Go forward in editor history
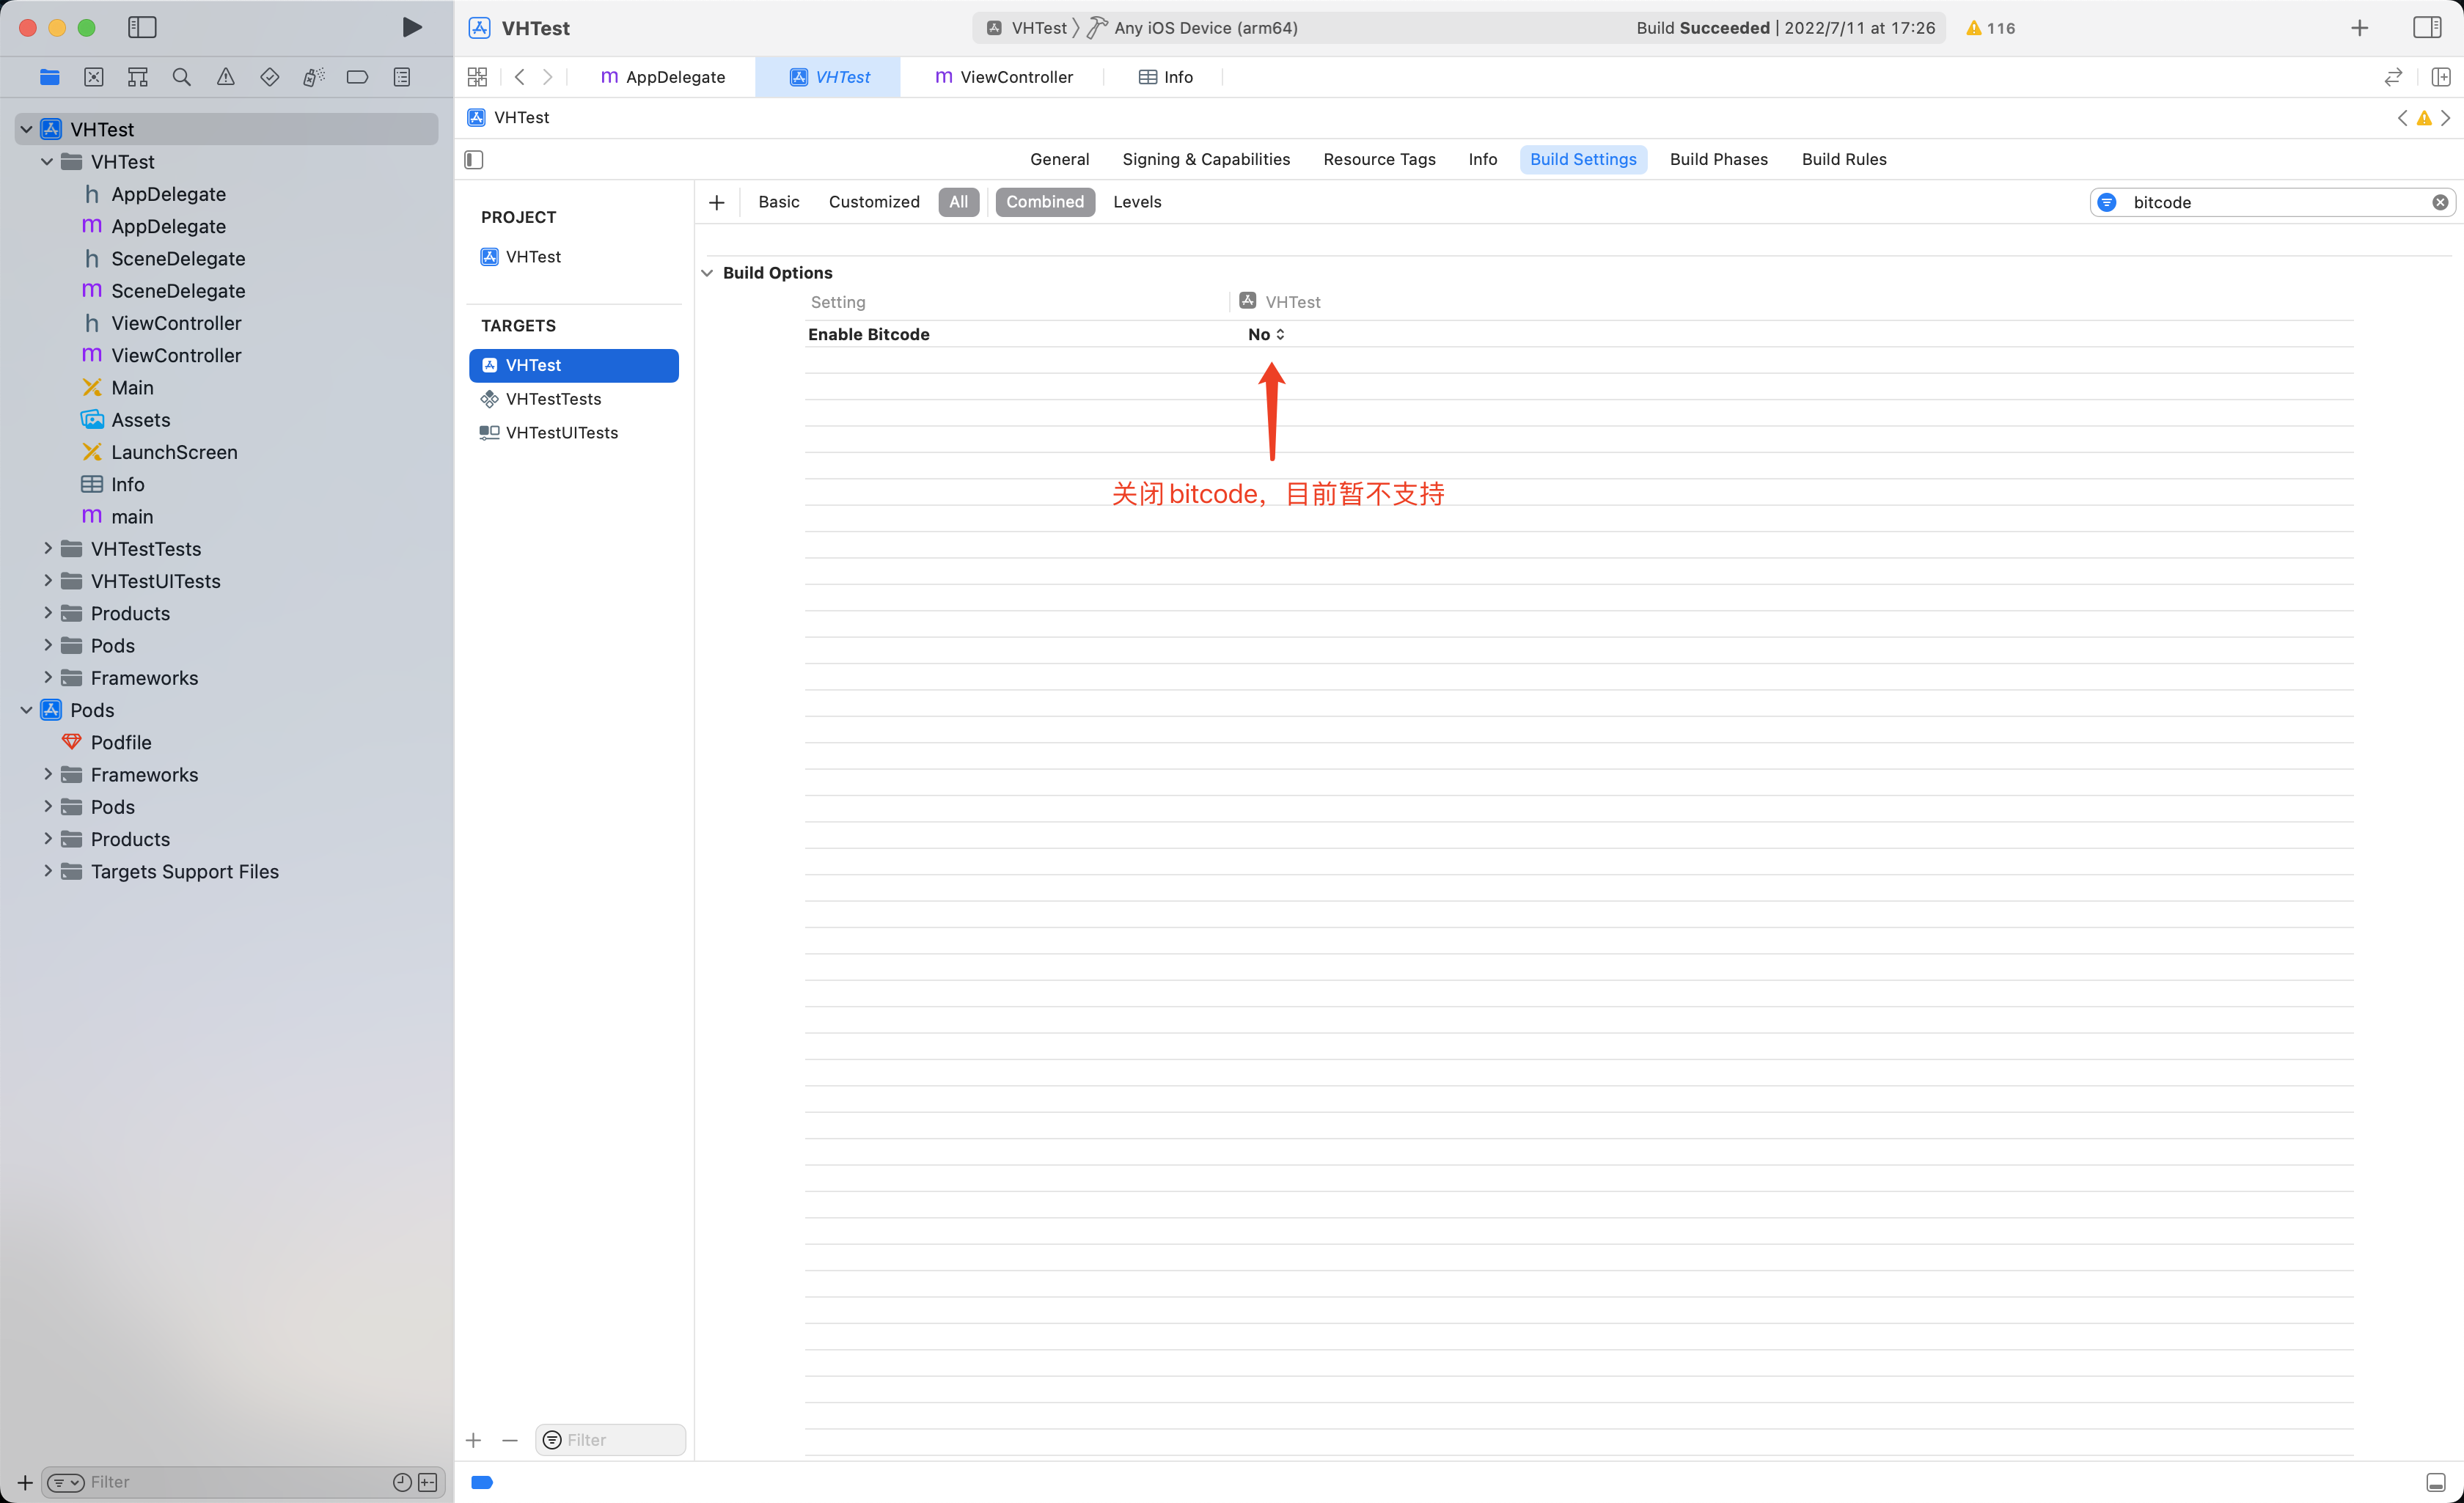The image size is (2464, 1503). (547, 77)
